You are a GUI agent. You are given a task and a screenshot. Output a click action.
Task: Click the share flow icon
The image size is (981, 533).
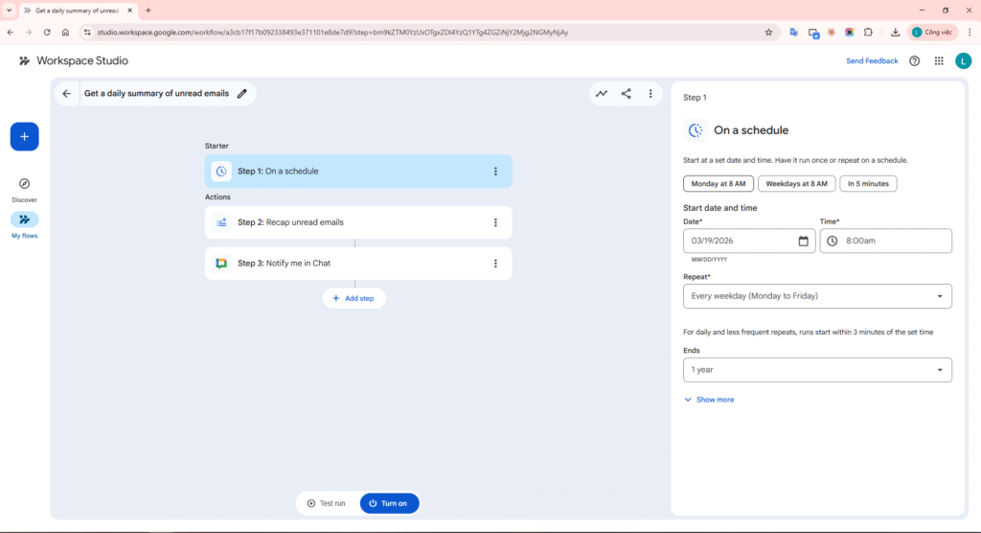(627, 94)
